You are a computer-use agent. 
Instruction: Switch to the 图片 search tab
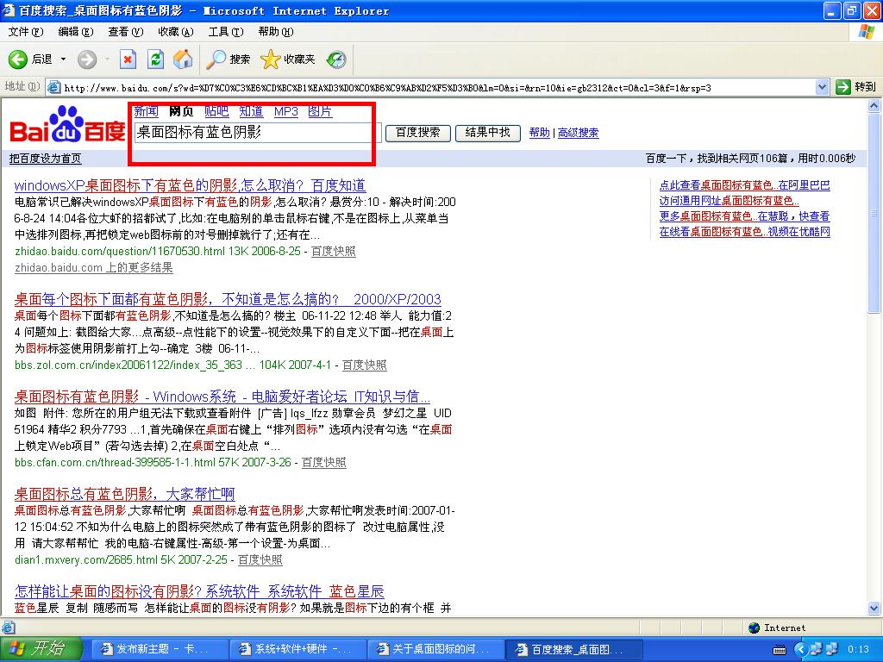pos(320,111)
